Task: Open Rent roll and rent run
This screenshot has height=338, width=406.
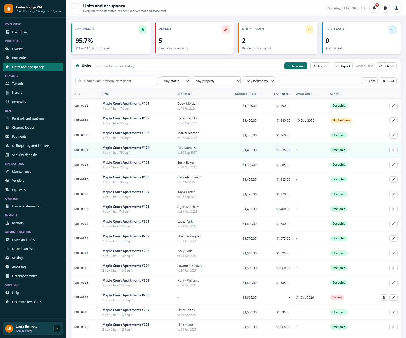Action: (33, 118)
